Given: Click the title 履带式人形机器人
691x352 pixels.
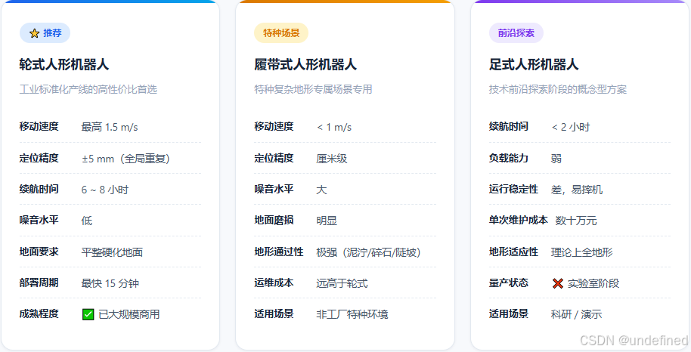Looking at the screenshot, I should point(305,65).
